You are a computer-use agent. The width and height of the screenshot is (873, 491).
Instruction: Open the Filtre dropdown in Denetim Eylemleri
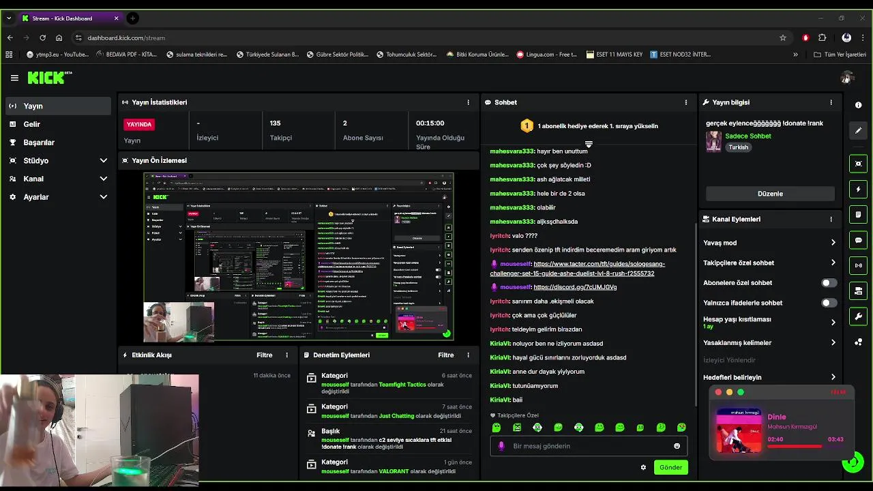445,355
